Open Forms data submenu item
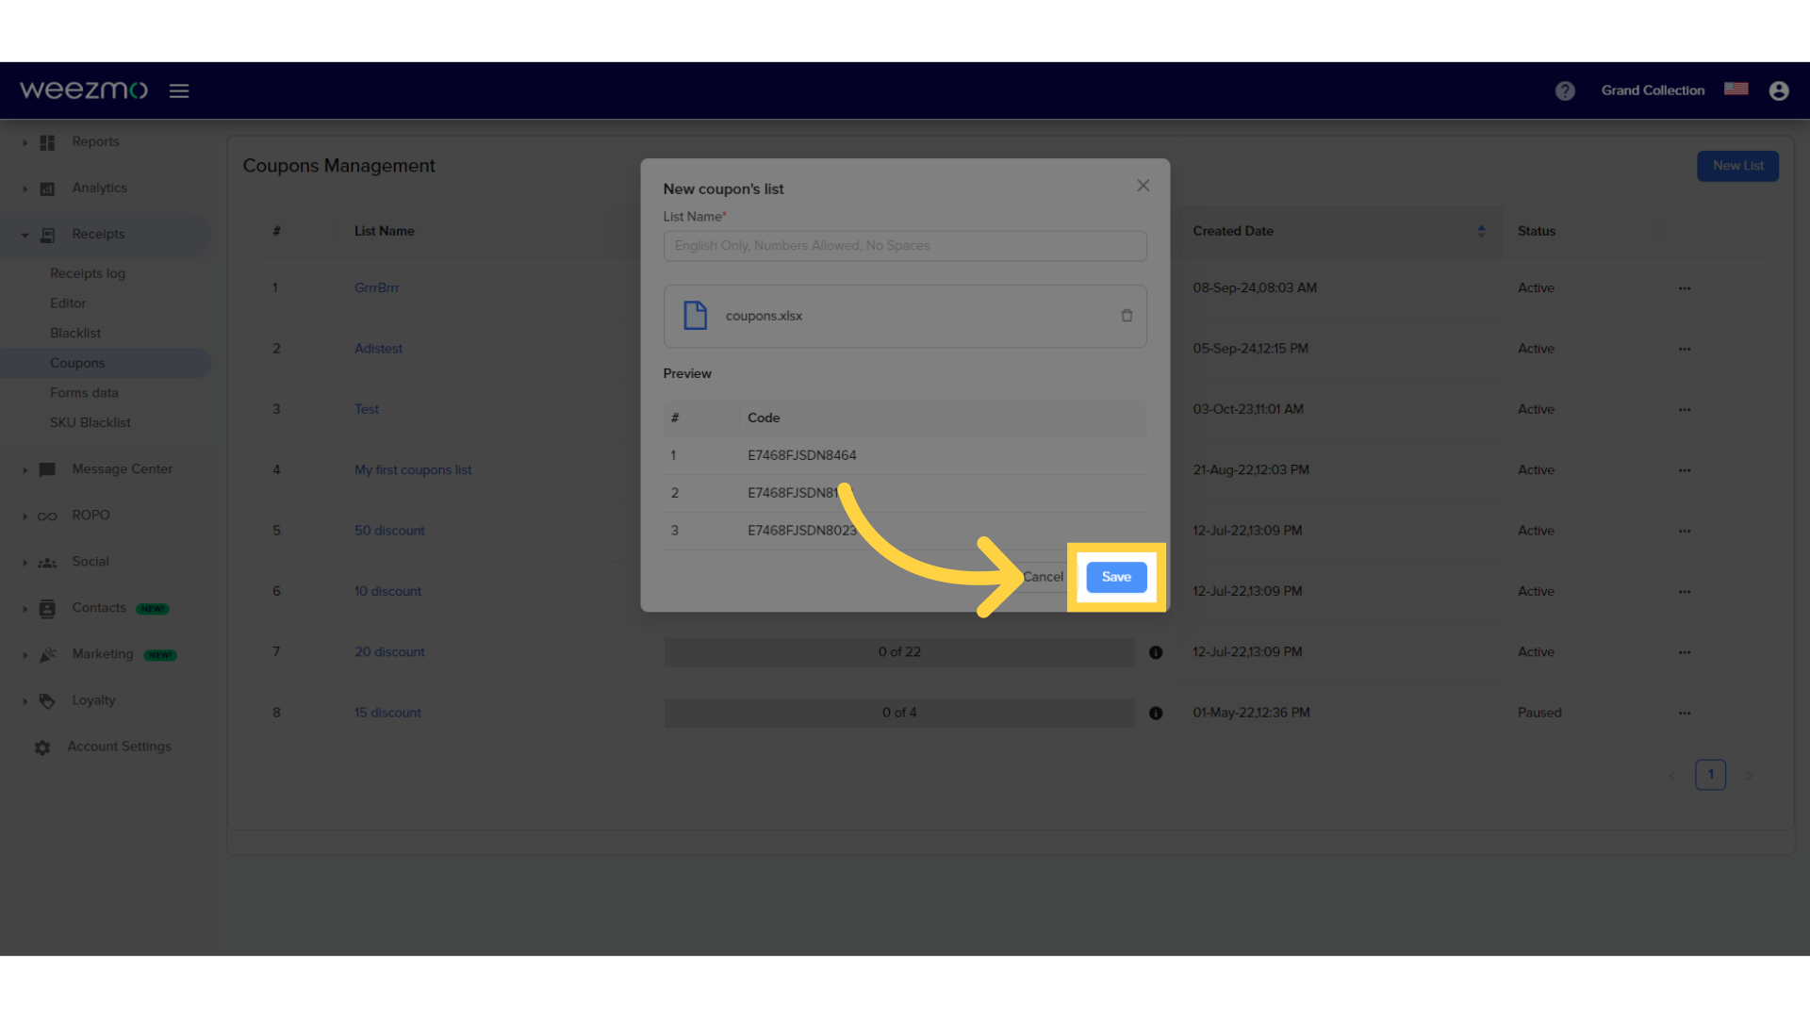 [84, 393]
